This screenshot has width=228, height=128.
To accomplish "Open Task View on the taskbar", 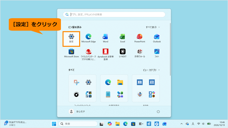I will click(x=102, y=124).
